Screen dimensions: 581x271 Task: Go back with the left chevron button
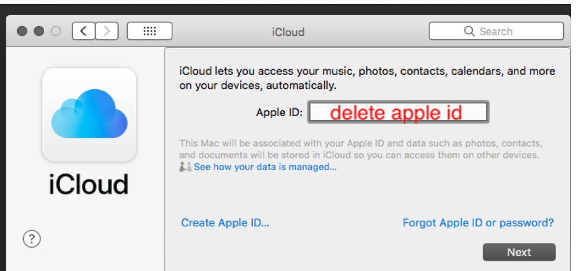click(x=84, y=31)
